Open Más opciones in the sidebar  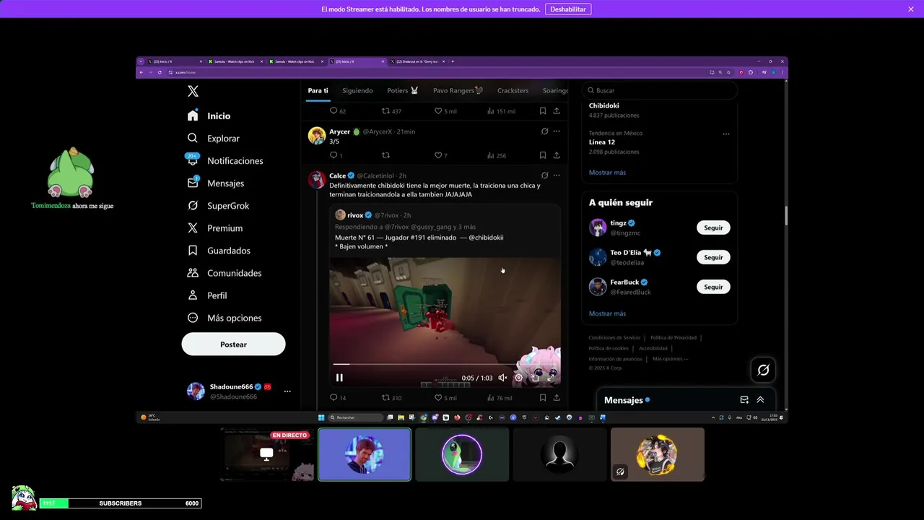[x=225, y=317]
